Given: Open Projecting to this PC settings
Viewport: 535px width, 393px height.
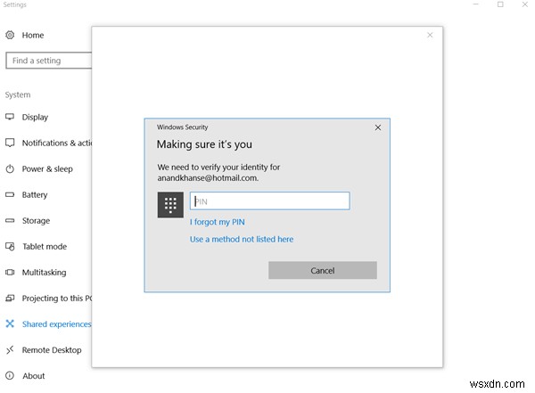Looking at the screenshot, I should click(57, 299).
